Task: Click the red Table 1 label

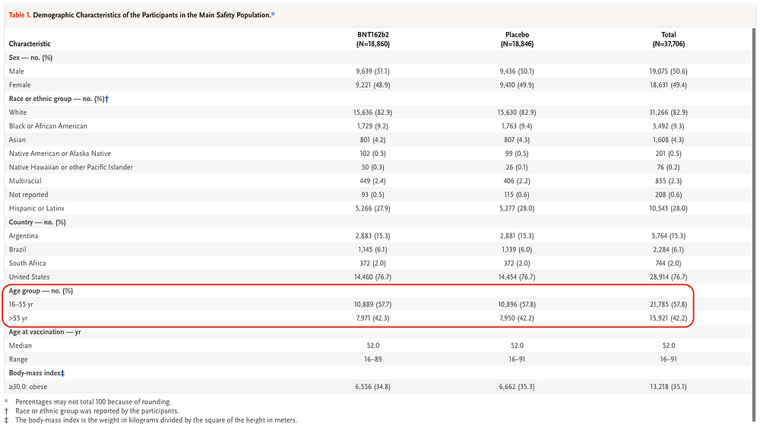Action: [x=20, y=15]
